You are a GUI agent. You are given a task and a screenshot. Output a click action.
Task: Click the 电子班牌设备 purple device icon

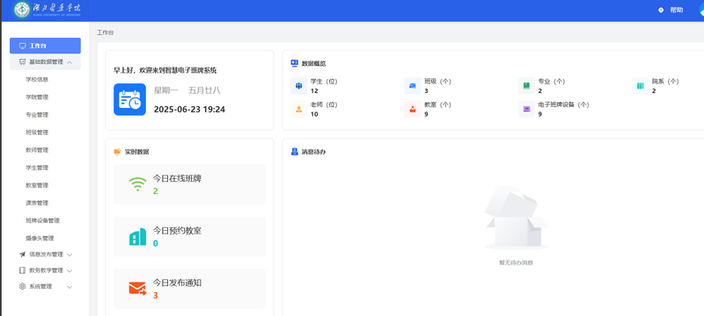pyautogui.click(x=526, y=109)
